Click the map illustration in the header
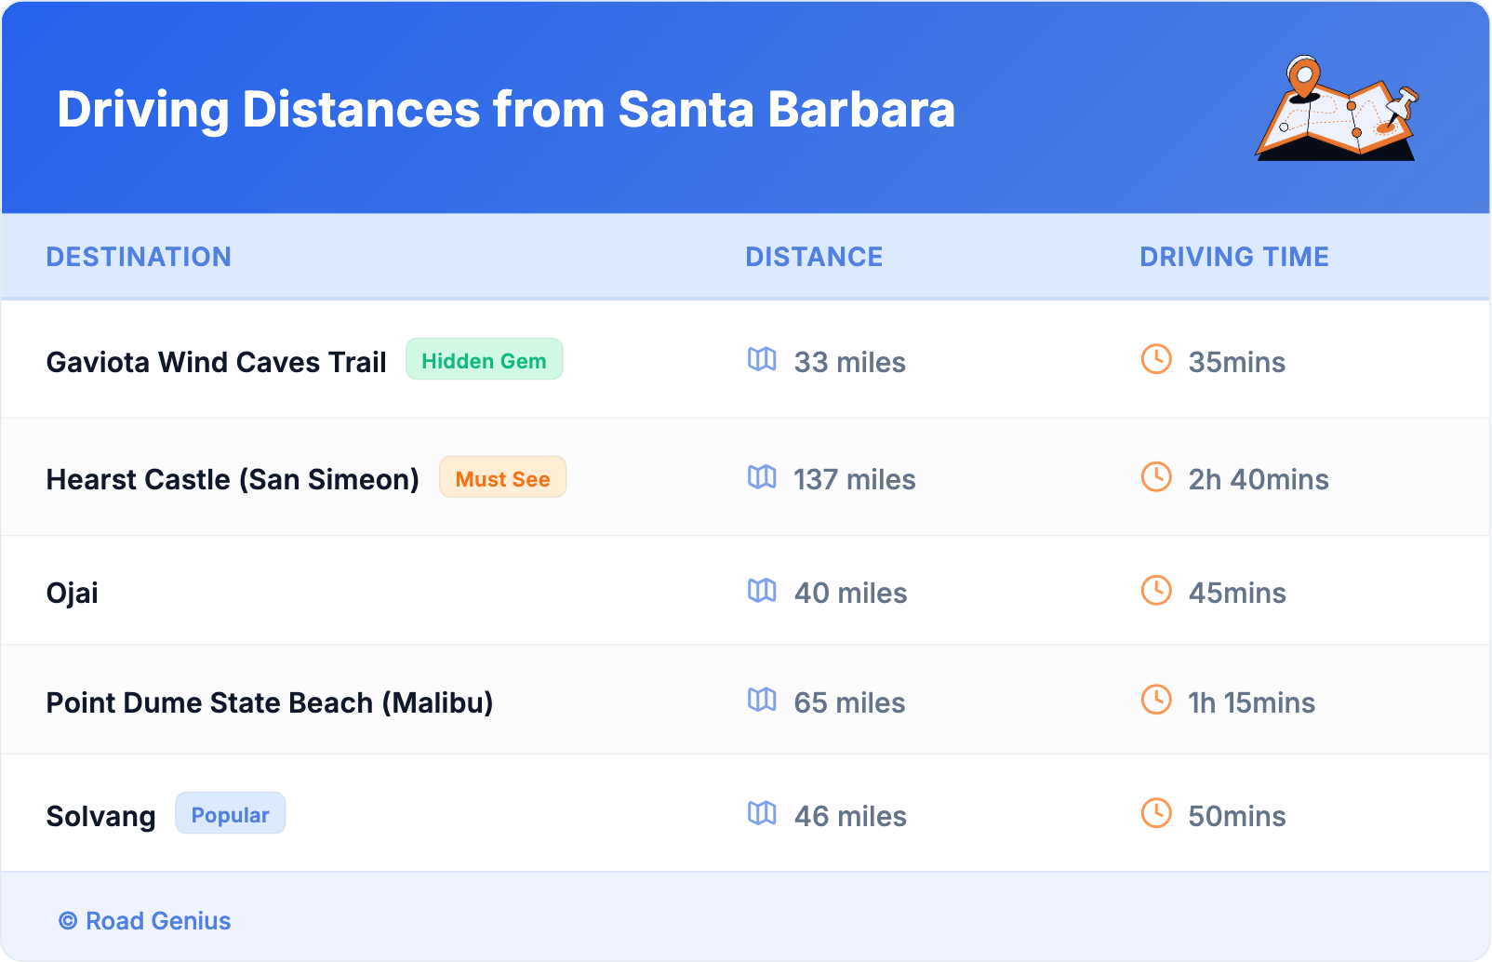Image resolution: width=1492 pixels, height=962 pixels. coord(1337,109)
